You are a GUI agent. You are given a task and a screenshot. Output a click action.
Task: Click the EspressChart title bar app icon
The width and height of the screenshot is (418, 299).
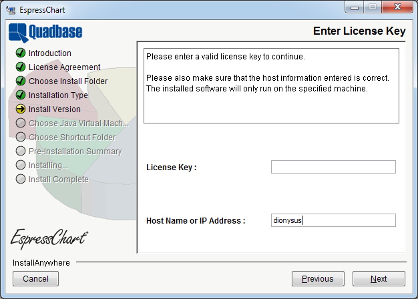(11, 10)
